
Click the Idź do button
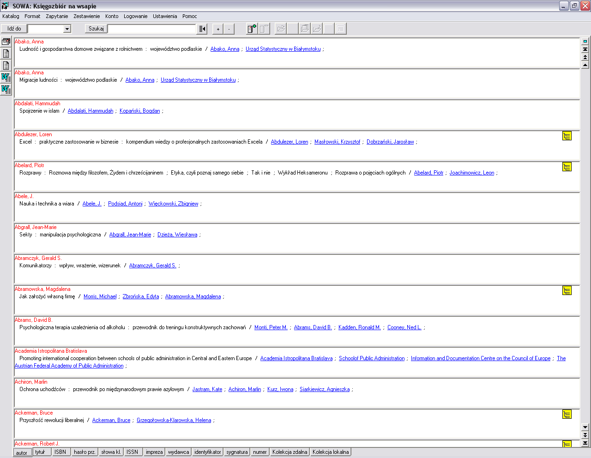pyautogui.click(x=14, y=29)
